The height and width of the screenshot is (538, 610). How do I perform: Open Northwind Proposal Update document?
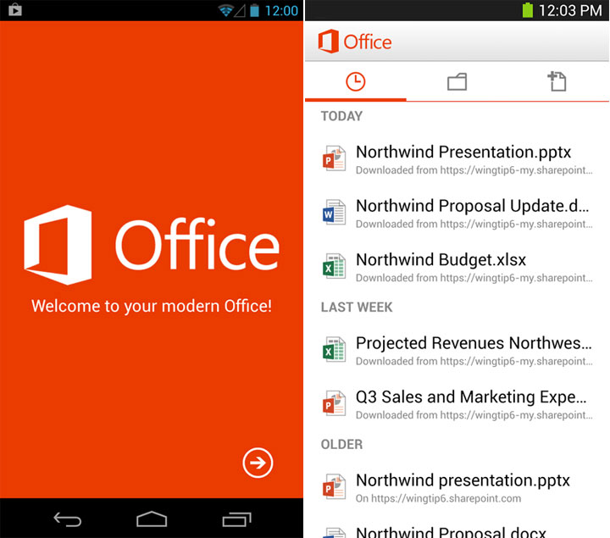(x=457, y=214)
